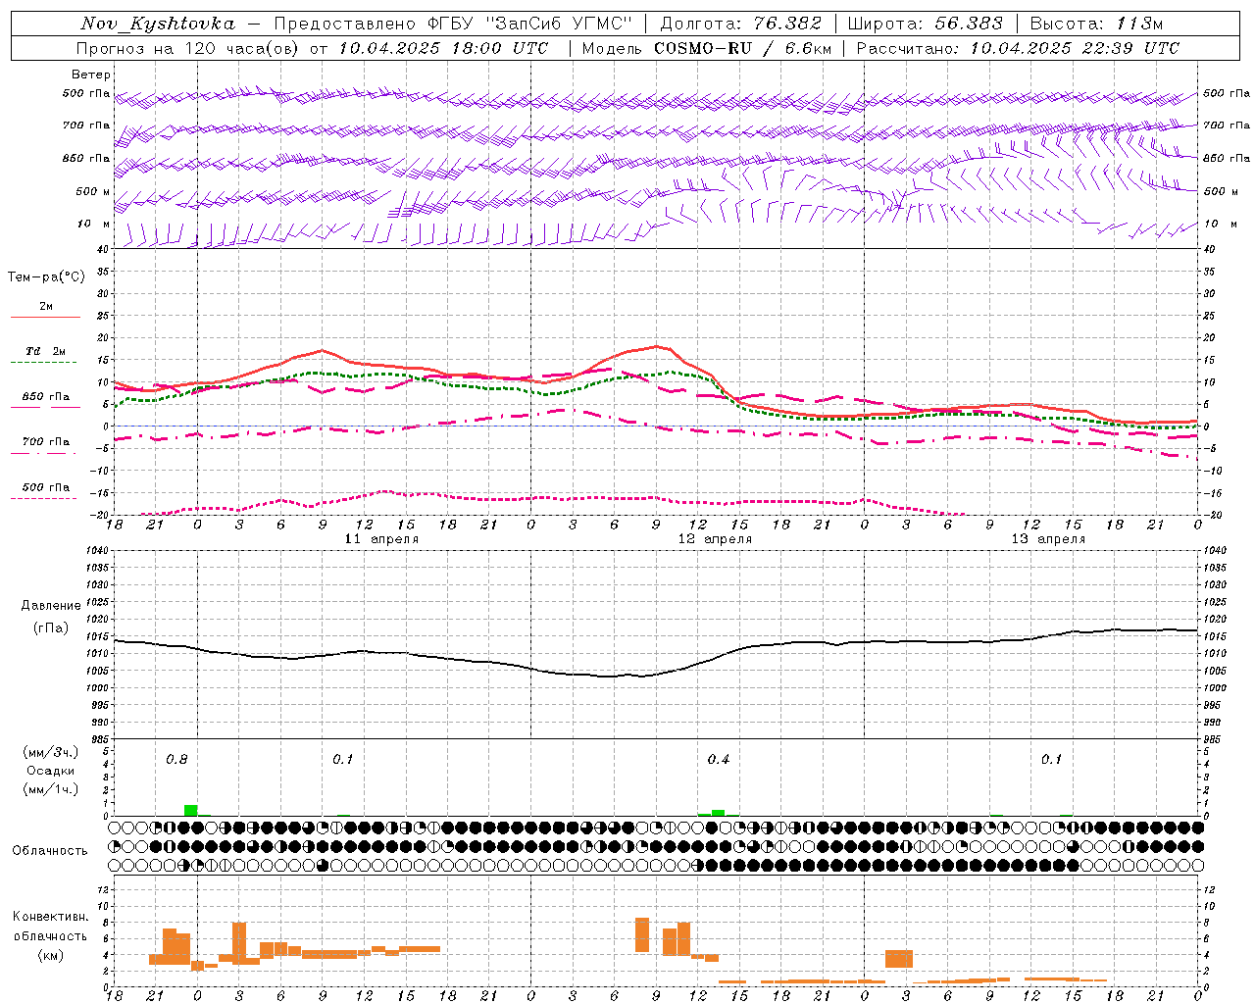Click the Ветер wind section label
The width and height of the screenshot is (1255, 1004).
pos(91,75)
